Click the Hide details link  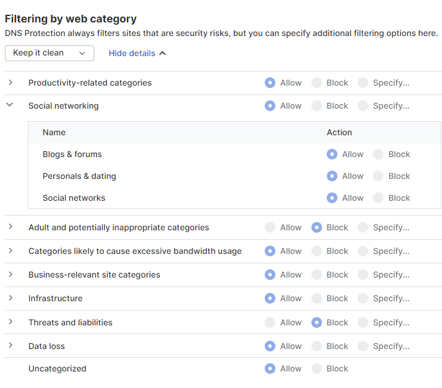(137, 53)
